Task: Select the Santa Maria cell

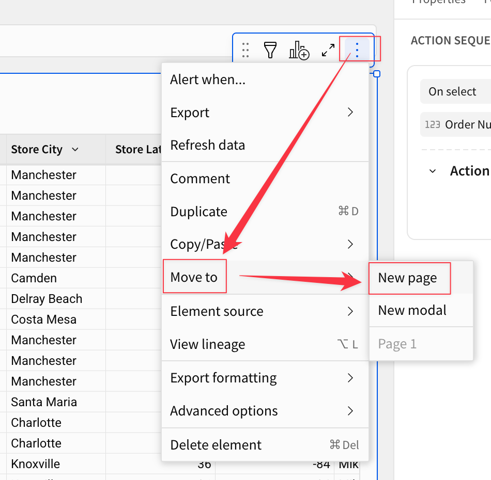Action: point(56,402)
